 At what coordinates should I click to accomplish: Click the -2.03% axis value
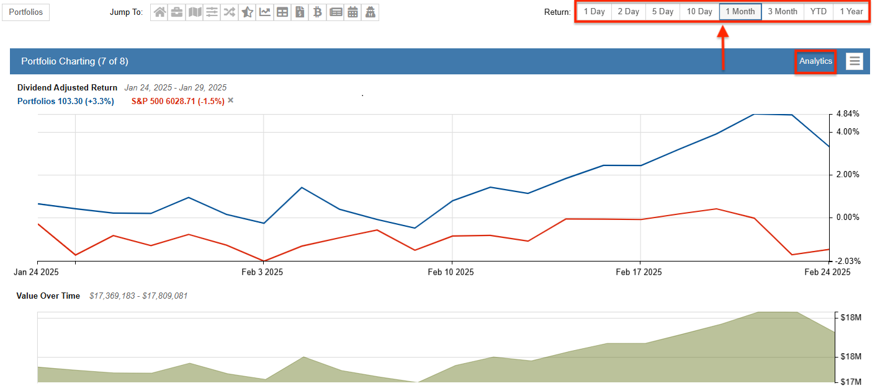click(847, 261)
